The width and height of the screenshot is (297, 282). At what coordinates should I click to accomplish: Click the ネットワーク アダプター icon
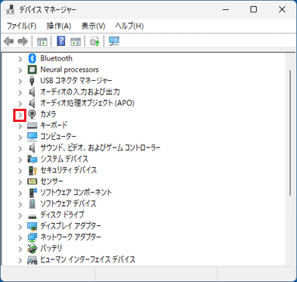coord(32,237)
